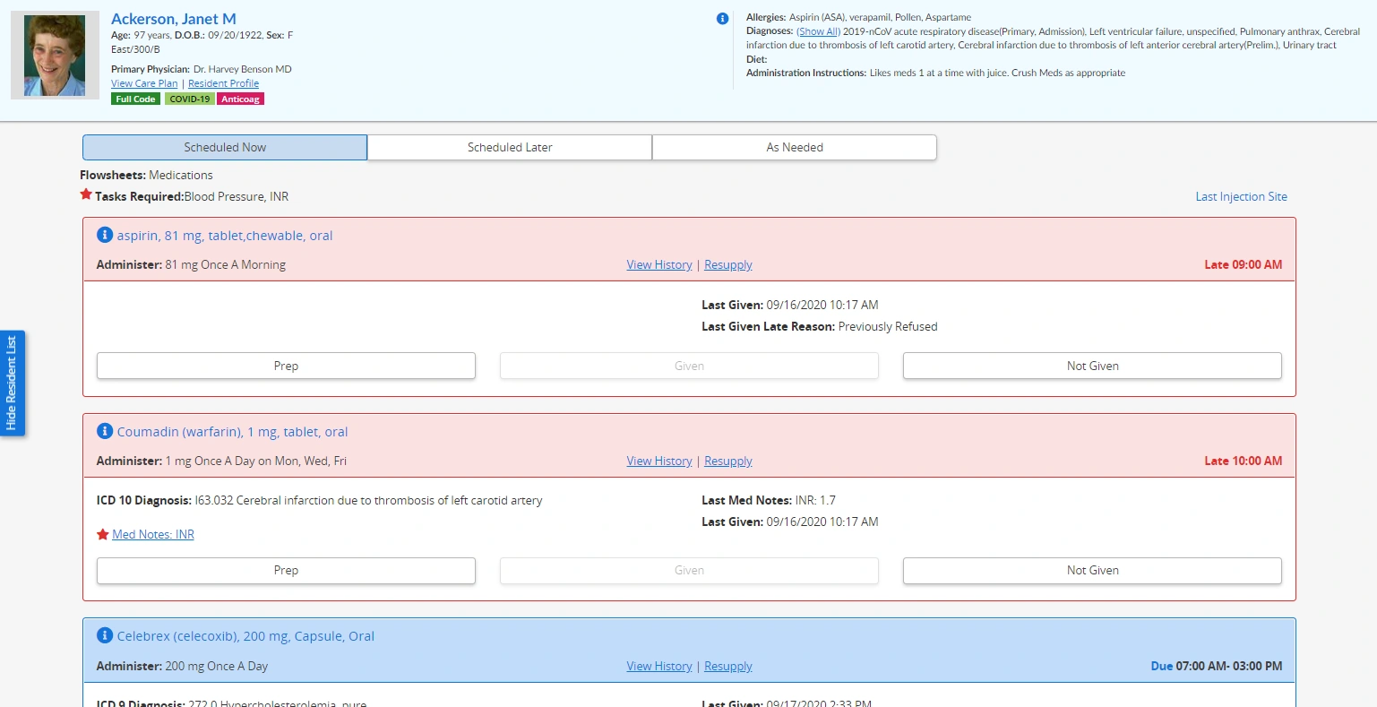Click Prep for the aspirin dose
This screenshot has width=1377, height=707.
285,366
